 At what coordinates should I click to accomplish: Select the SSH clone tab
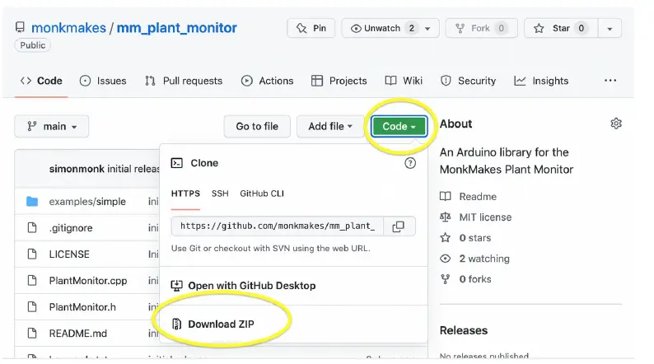pyautogui.click(x=220, y=194)
